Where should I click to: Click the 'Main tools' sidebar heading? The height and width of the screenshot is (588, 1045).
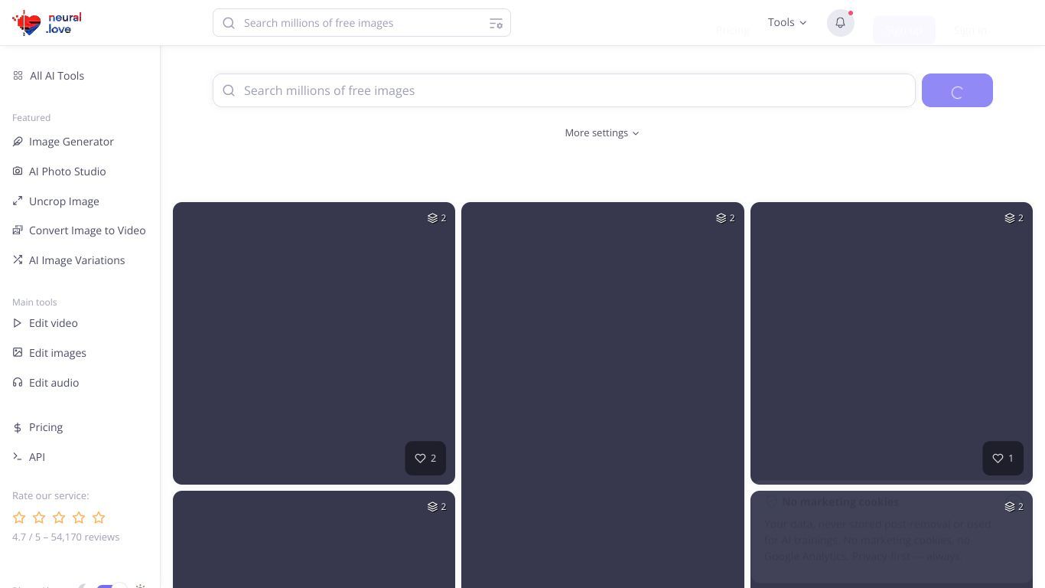34,302
